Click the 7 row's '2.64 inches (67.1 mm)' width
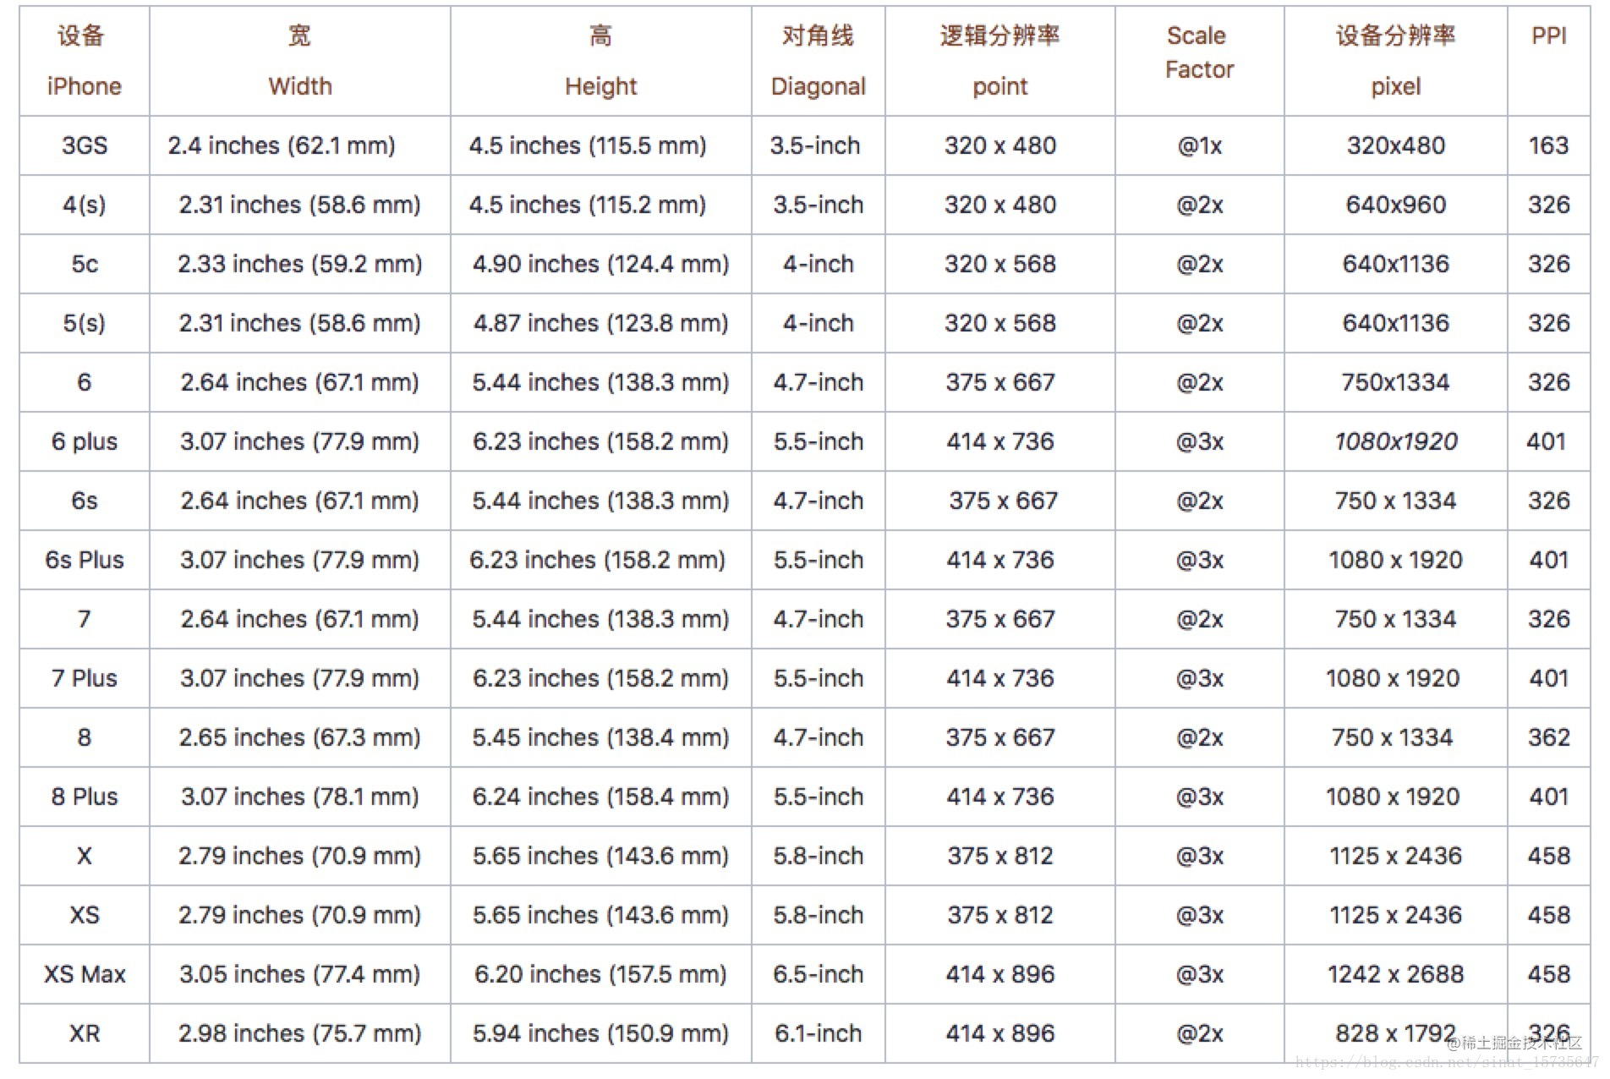1610x1079 pixels. [x=300, y=619]
